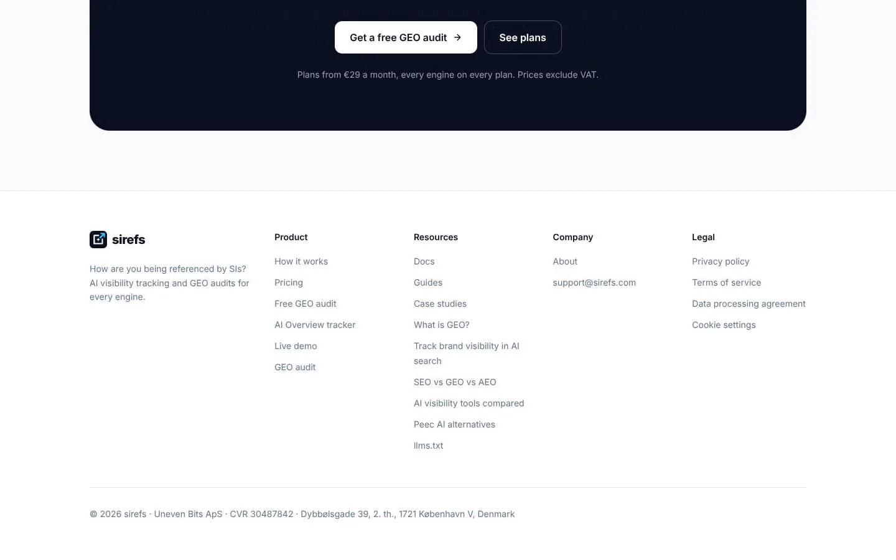Click the sirefs wordmark text
The height and width of the screenshot is (560, 896).
[129, 240]
